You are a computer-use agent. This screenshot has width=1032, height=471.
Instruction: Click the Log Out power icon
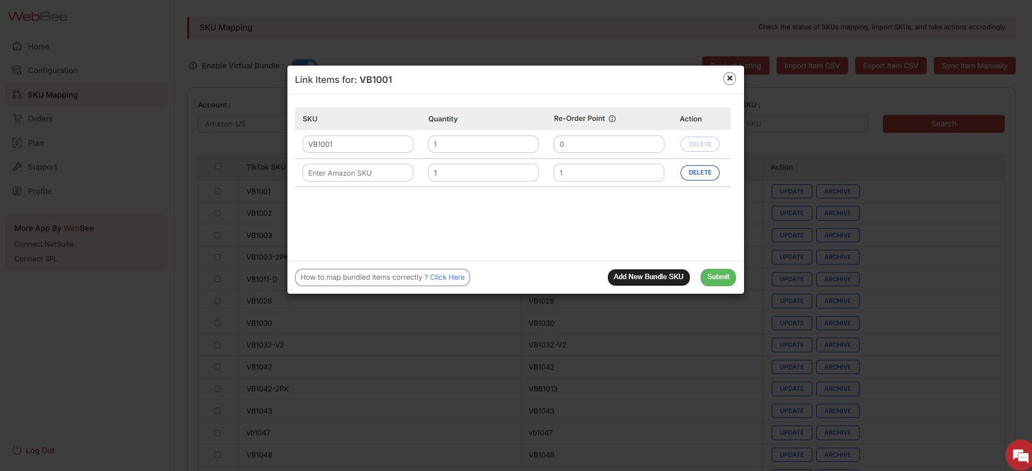coord(17,450)
